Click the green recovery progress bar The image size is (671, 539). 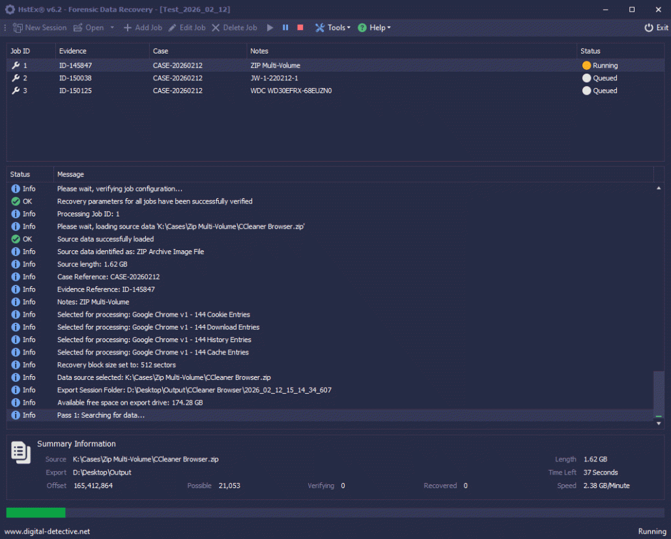click(36, 513)
